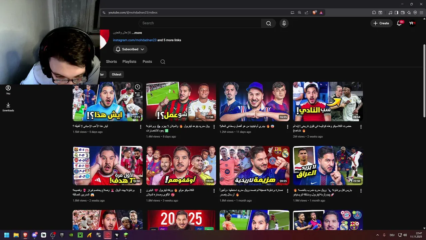Click the DEU language indicator in the tray
The height and width of the screenshot is (240, 426).
tap(392, 235)
